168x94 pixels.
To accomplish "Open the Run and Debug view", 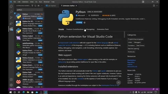I will pyautogui.click(x=11, y=23).
